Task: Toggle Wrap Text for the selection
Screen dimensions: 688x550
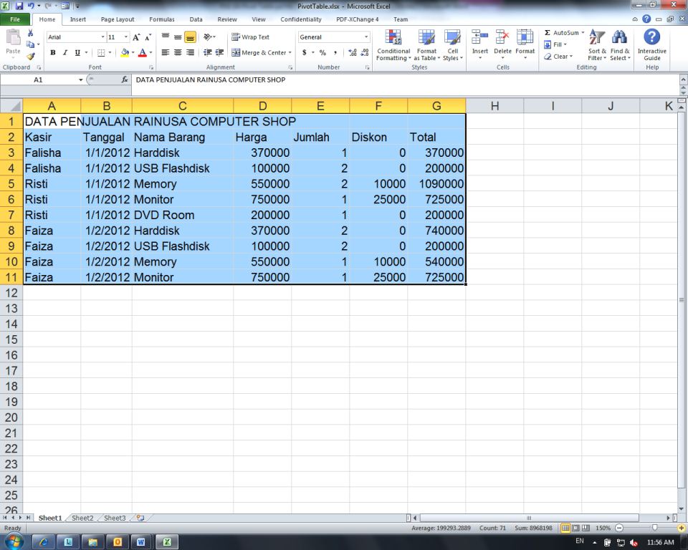Action: click(x=252, y=37)
